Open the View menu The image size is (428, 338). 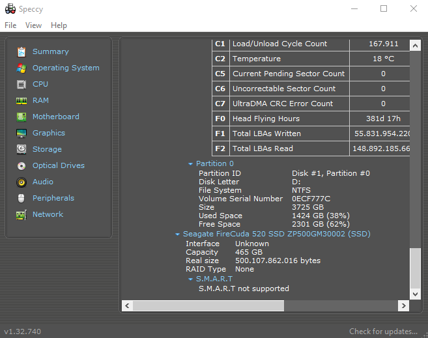[33, 25]
